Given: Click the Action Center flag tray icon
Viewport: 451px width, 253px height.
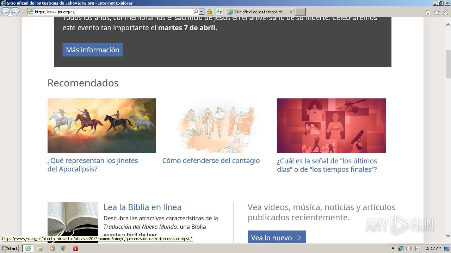Looking at the screenshot, I should pos(418,248).
